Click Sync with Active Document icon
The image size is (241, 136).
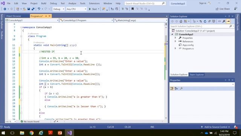point(201,21)
